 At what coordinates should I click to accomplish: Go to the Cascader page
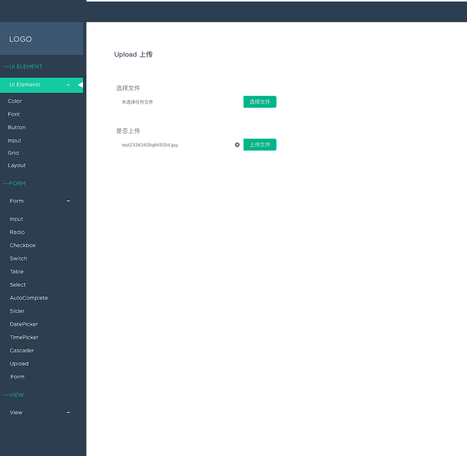click(22, 350)
